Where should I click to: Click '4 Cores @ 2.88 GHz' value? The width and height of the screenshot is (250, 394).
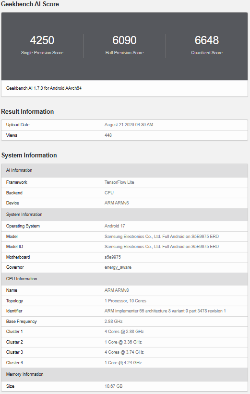[124, 332]
